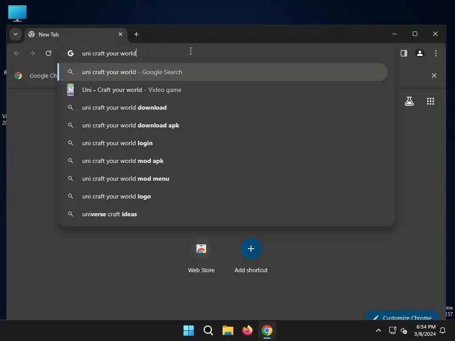Image resolution: width=455 pixels, height=341 pixels.
Task: Click the Google Chrome logo in info bar
Action: 18,75
